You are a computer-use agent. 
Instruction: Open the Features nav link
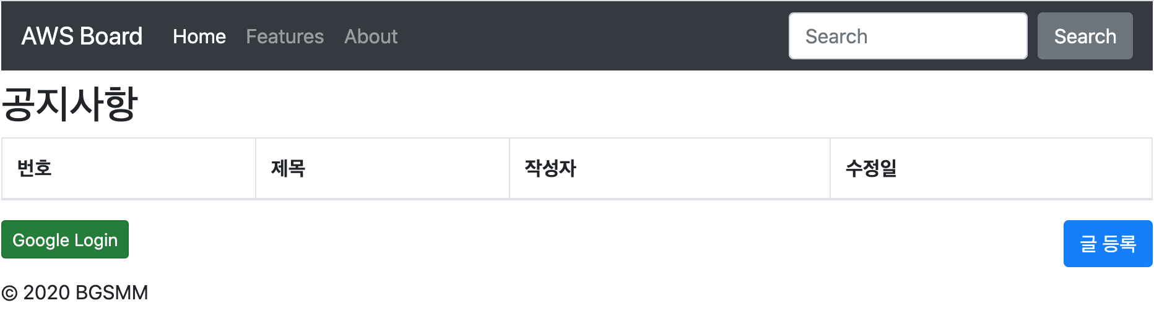[285, 36]
